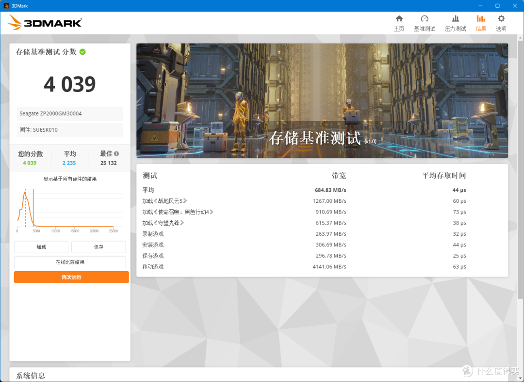The height and width of the screenshot is (382, 524).
Task: Click the Seagate ZP2000GM30004 device field
Action: point(70,113)
